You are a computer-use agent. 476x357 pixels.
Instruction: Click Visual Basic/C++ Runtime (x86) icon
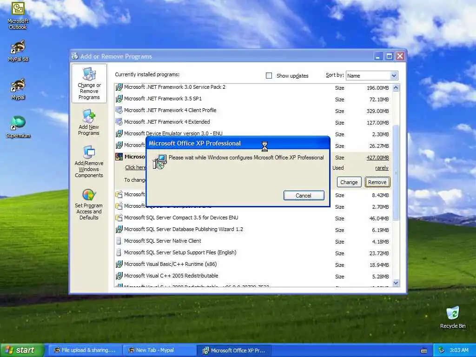coord(119,264)
